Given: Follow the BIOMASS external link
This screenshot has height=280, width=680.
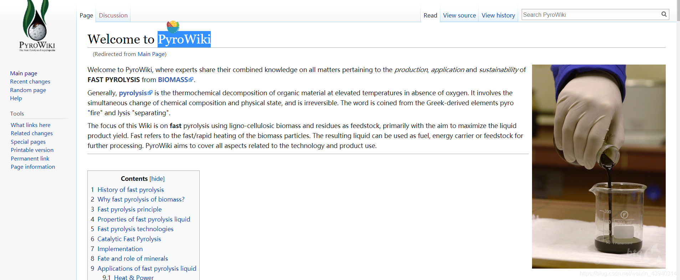Looking at the screenshot, I should 173,80.
